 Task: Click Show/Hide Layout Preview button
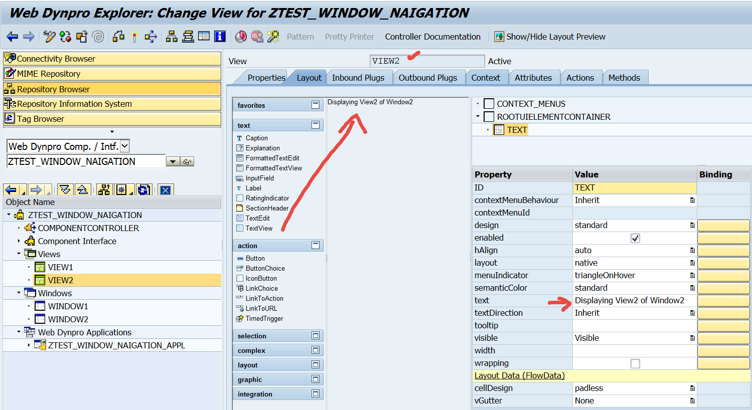(550, 37)
